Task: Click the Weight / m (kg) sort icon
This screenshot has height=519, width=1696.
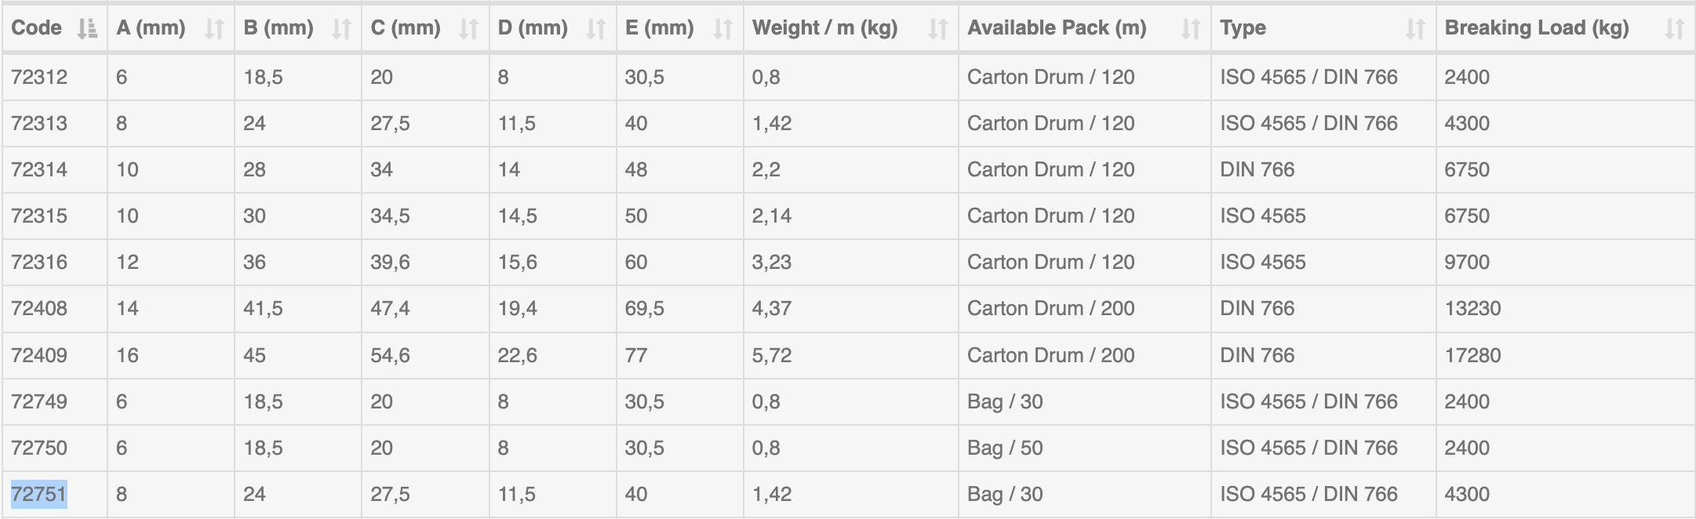Action: pos(937,29)
